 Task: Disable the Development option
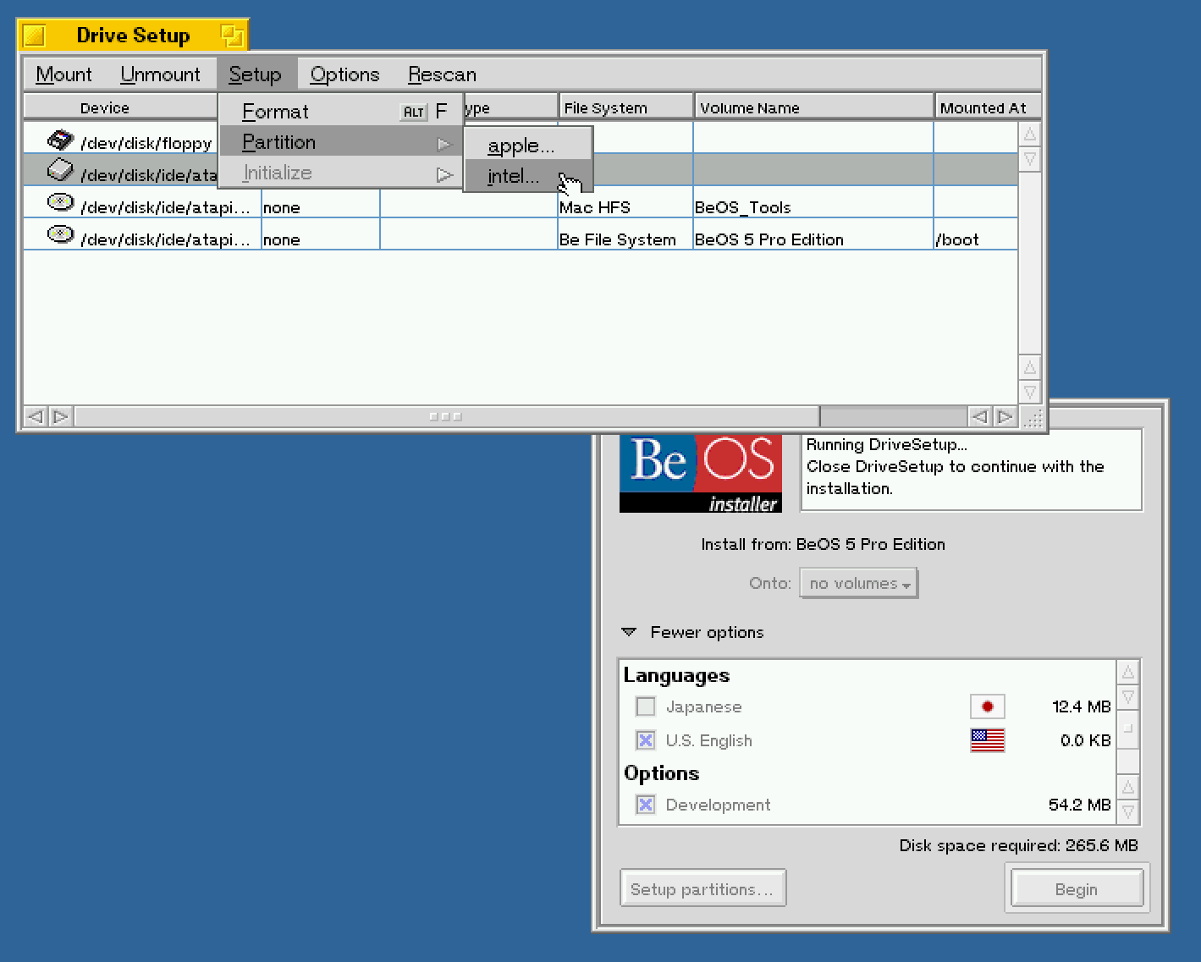(x=645, y=805)
